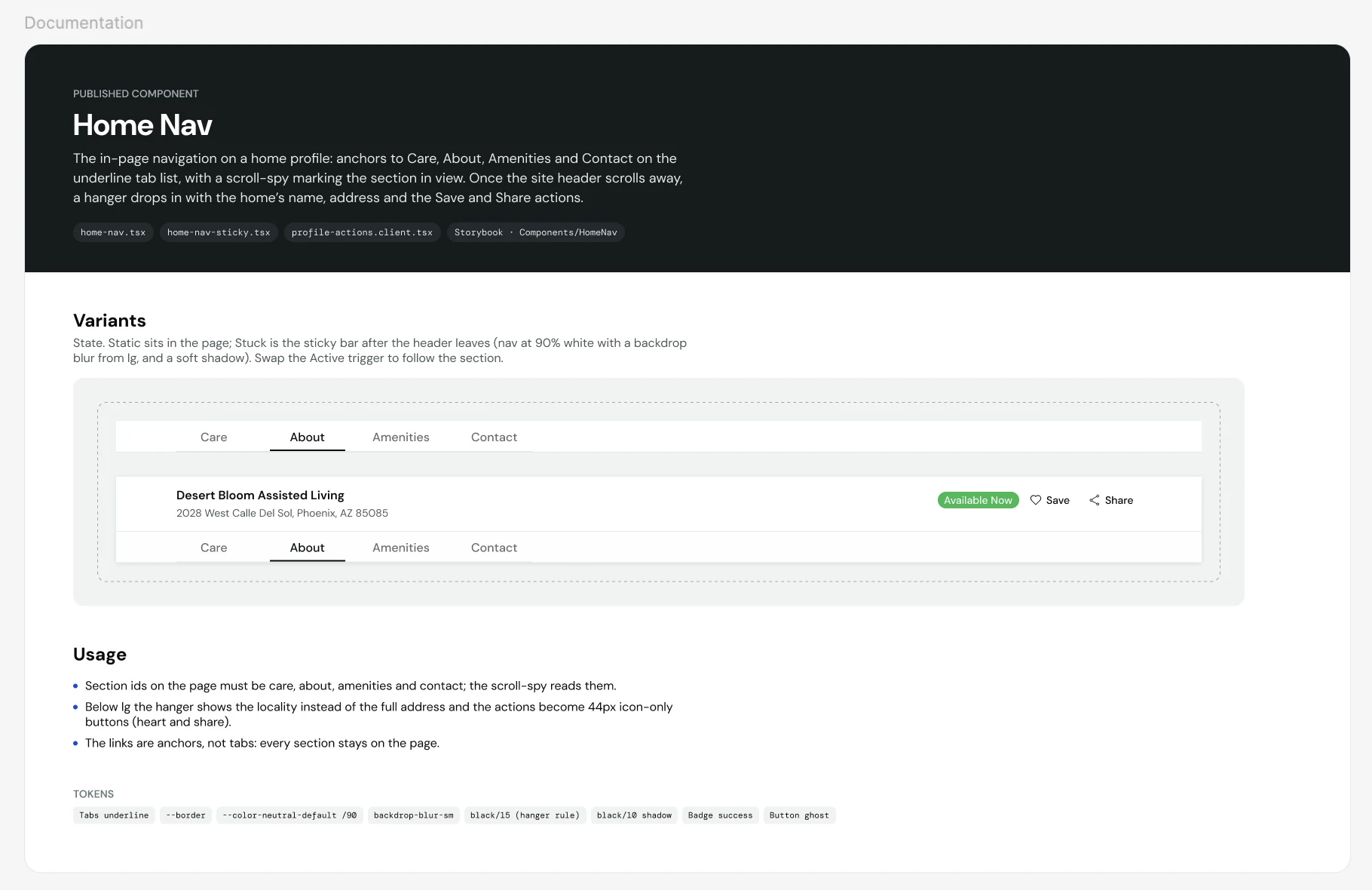Select the About tab in static nav
1372x890 pixels.
point(308,437)
